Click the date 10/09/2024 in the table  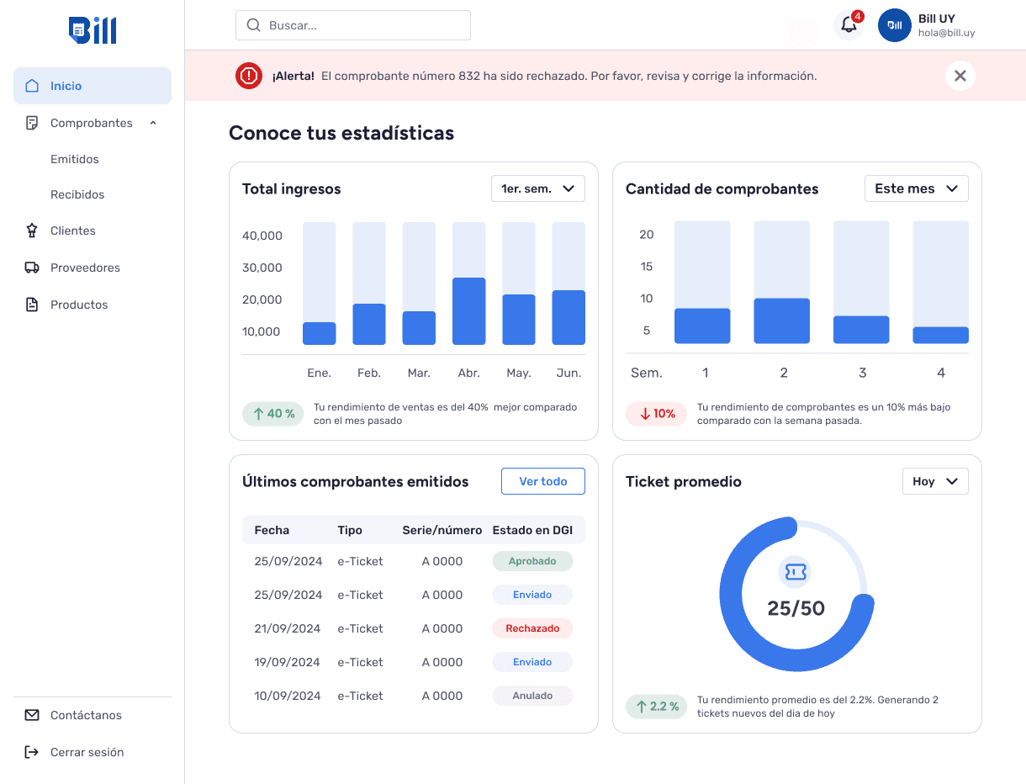(x=288, y=696)
